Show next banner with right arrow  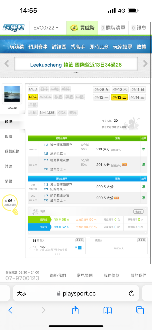pyautogui.click(x=145, y=63)
